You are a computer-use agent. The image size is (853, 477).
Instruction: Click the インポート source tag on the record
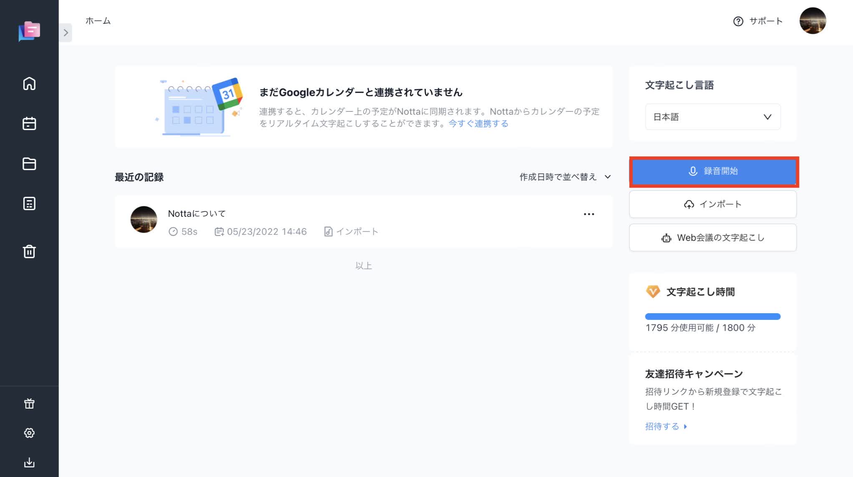(x=351, y=231)
